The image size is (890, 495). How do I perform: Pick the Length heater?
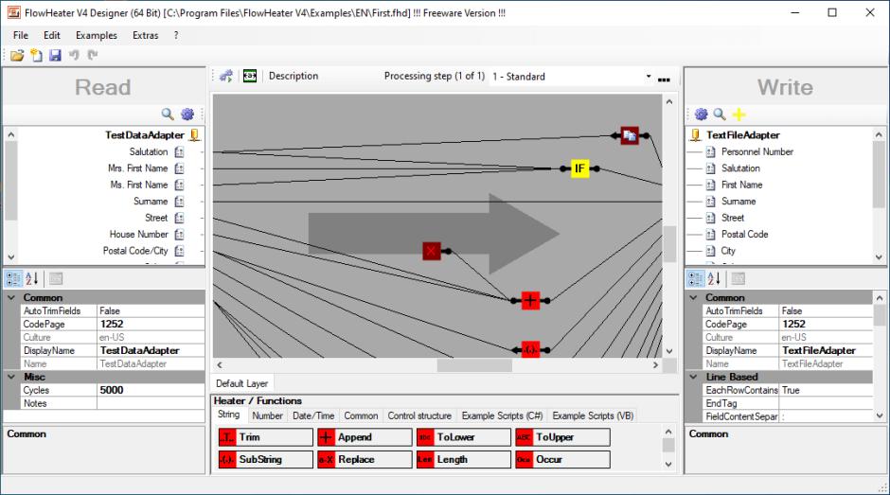point(464,459)
